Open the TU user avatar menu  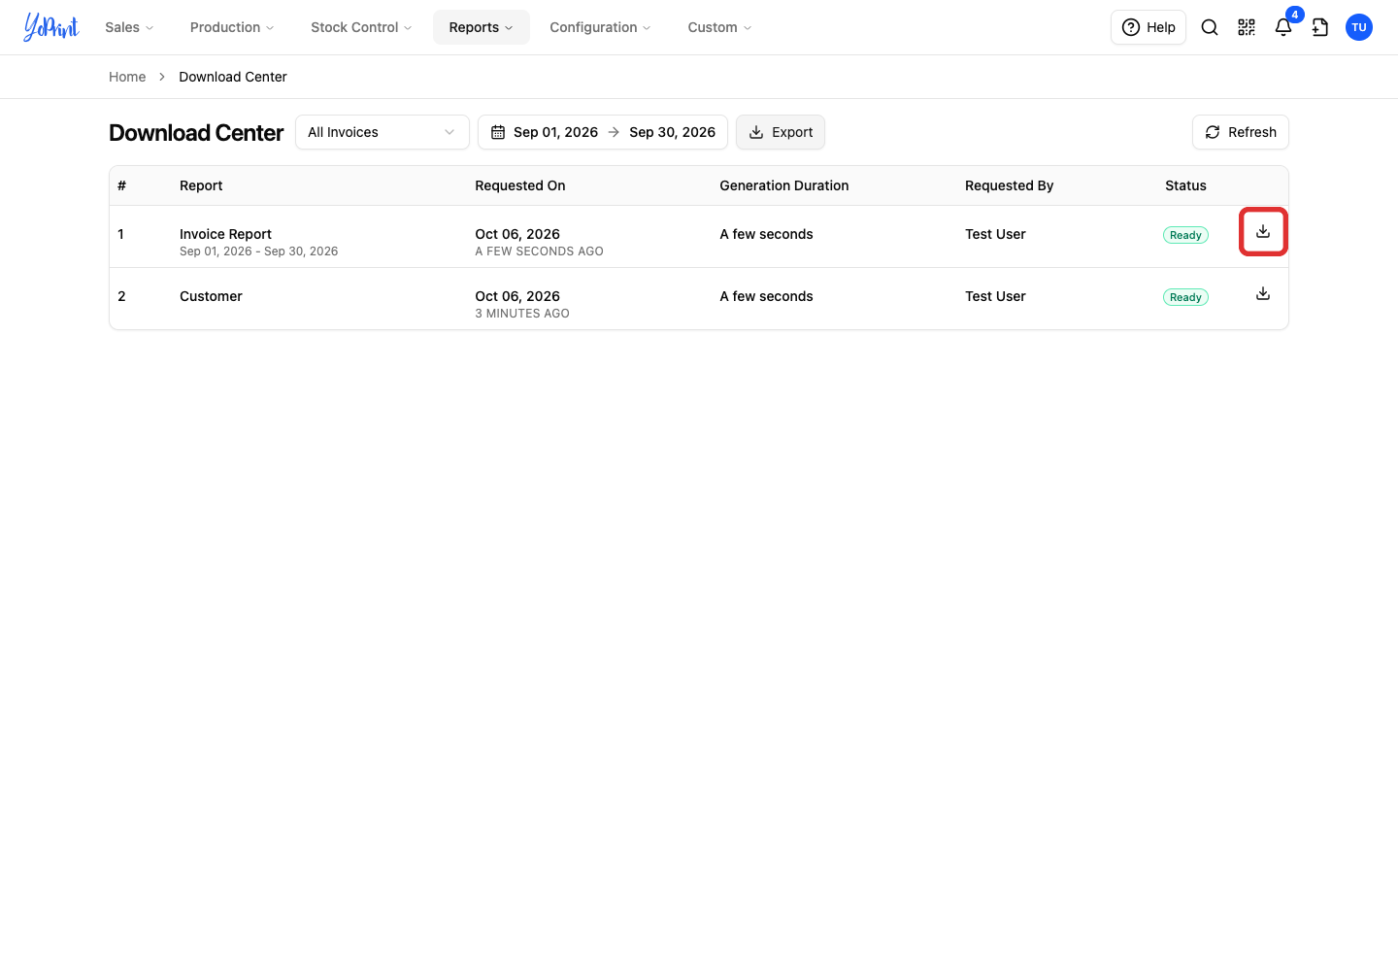pyautogui.click(x=1359, y=27)
